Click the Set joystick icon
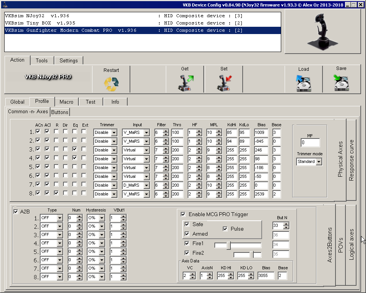 tap(224, 83)
